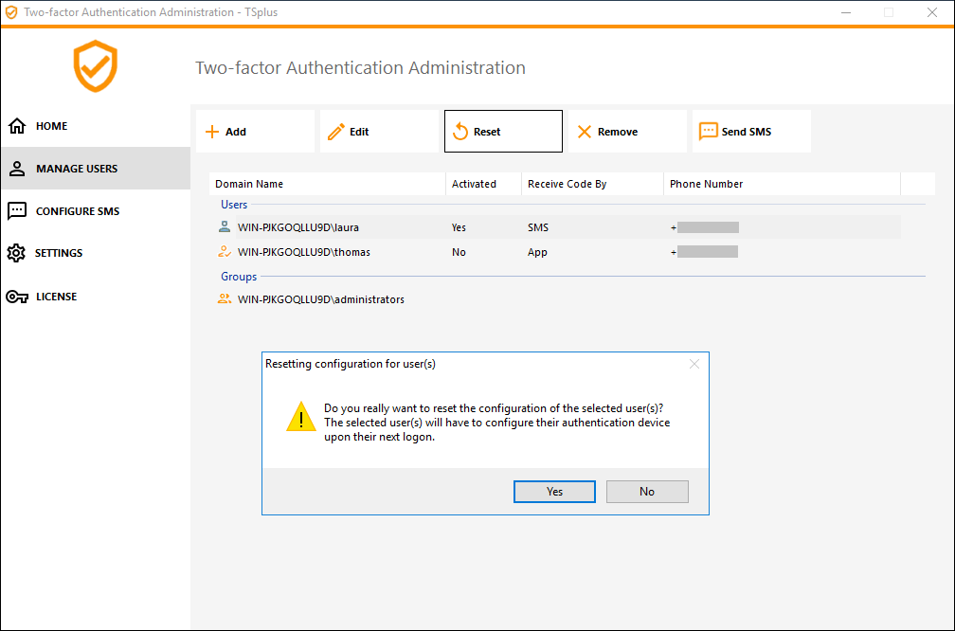Screen dimensions: 955x631
Task: Open the Manage Users section
Action: (77, 169)
